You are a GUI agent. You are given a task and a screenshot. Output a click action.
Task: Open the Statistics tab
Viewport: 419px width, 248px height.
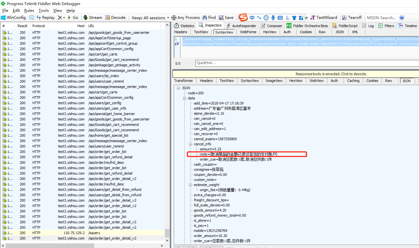[184, 26]
